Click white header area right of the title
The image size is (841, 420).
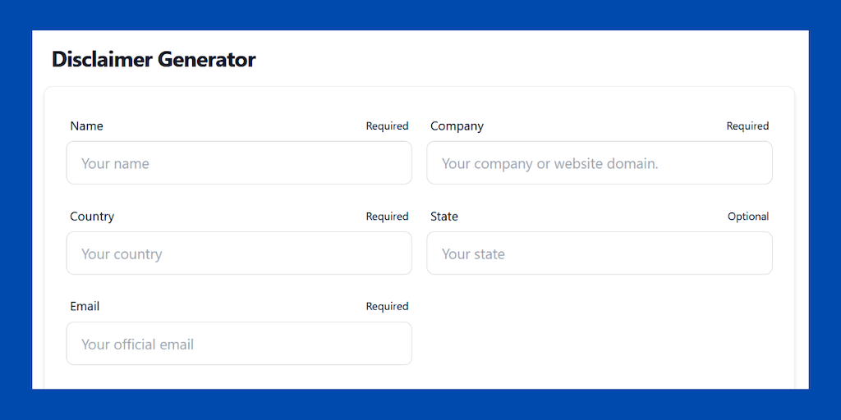tap(534, 59)
